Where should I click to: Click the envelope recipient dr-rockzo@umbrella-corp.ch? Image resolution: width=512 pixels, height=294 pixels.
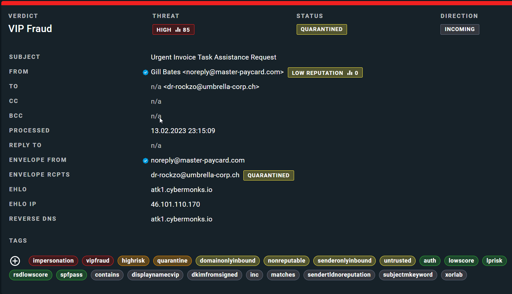(195, 175)
